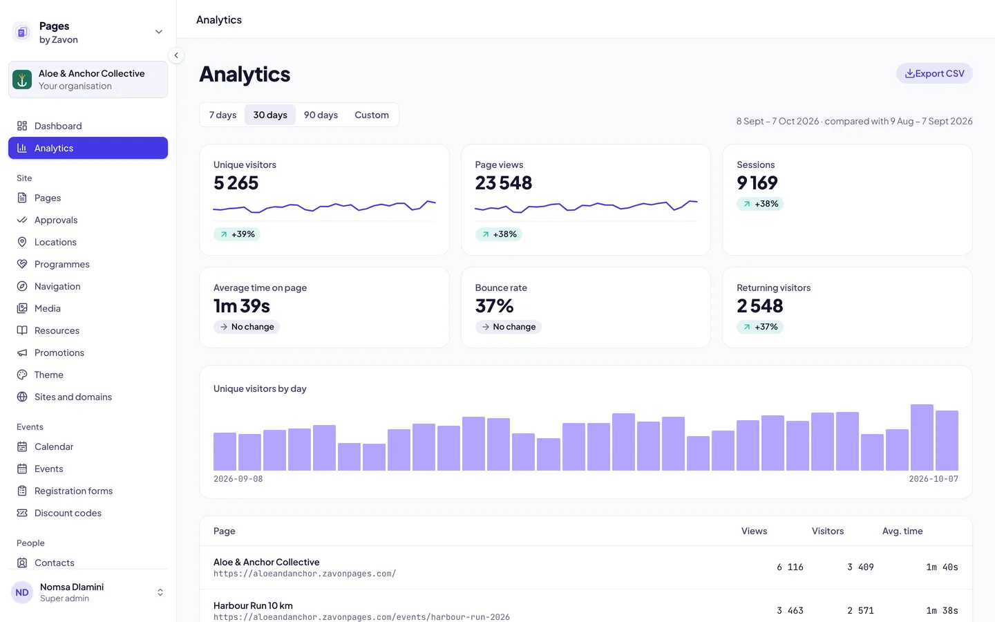Select the 7 days range tab
The height and width of the screenshot is (622, 995).
tap(222, 115)
